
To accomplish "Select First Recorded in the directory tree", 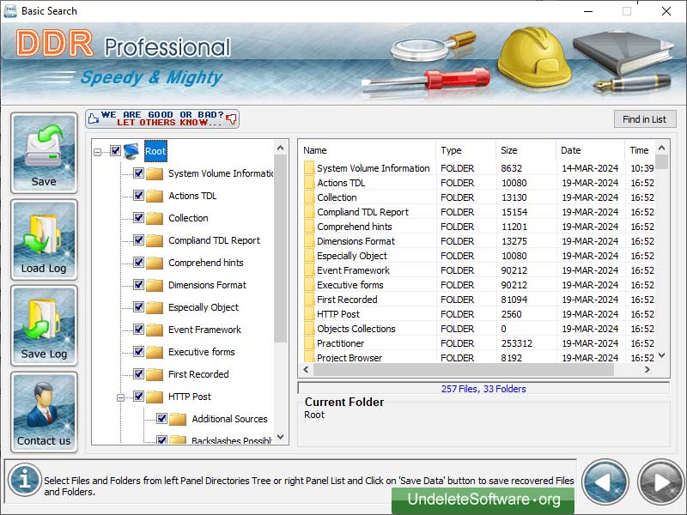I will tap(198, 374).
